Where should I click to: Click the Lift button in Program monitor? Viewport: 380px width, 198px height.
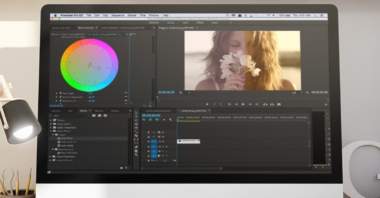click(x=265, y=104)
